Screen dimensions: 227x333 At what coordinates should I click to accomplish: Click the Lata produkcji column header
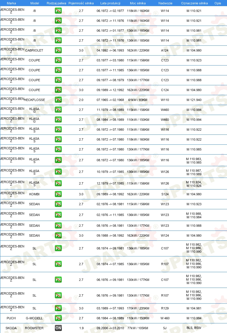pos(110,3)
